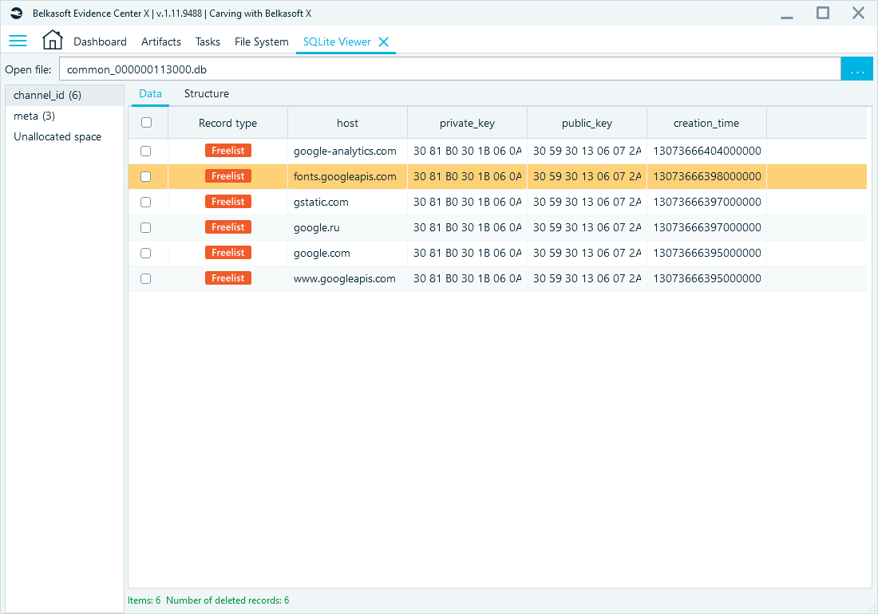Screen dimensions: 878x614
Task: Click the Freelist badge in google-analytics.com row
Action: [228, 151]
